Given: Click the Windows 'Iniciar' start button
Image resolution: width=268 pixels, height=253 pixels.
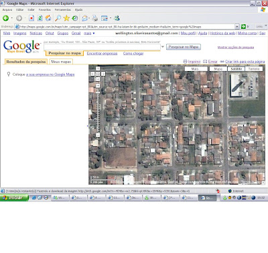Looking at the screenshot, I should coord(14,198).
